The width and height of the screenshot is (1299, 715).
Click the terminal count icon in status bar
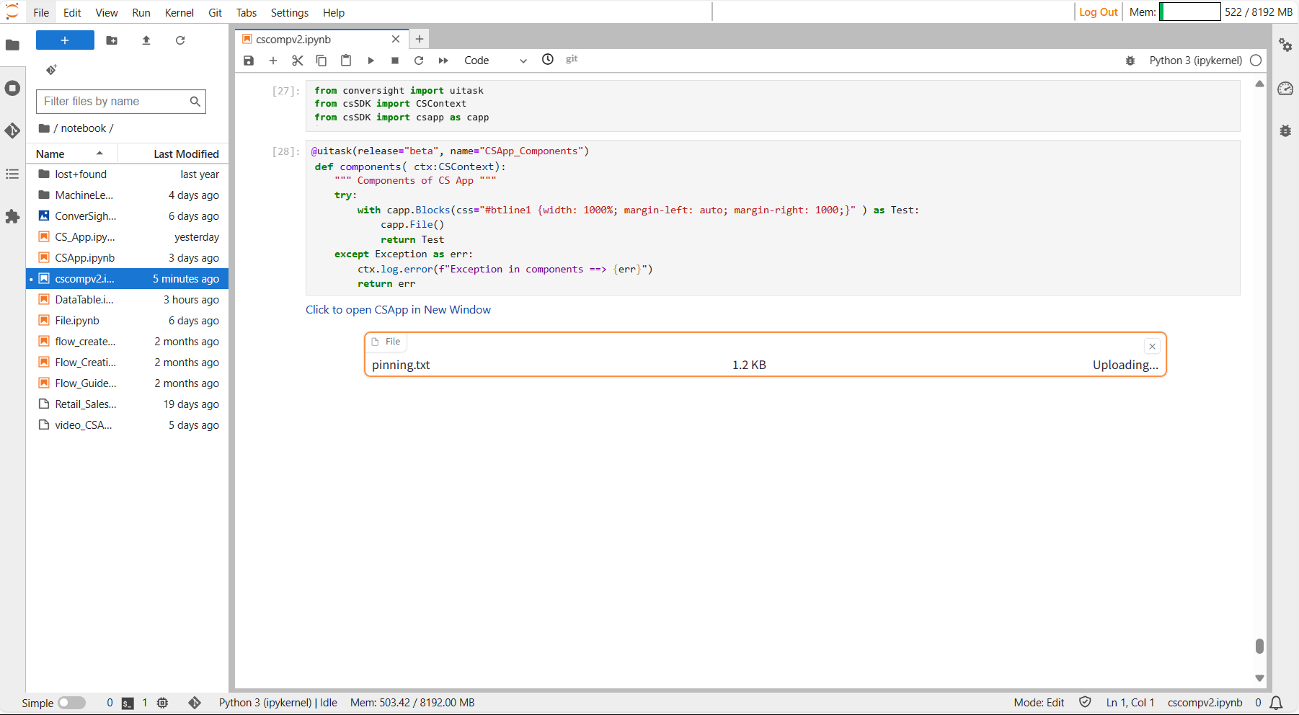tap(128, 703)
